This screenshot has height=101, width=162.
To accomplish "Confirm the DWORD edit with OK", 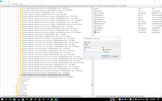I will pyautogui.click(x=106, y=57).
